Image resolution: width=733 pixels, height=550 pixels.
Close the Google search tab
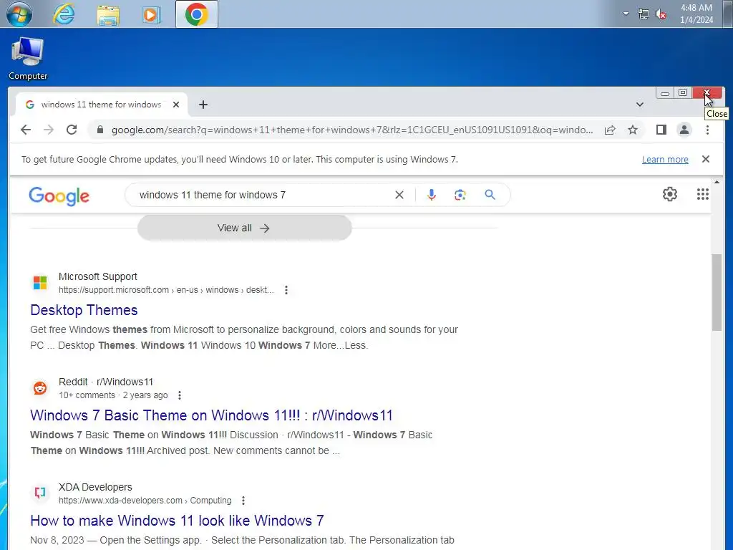pos(176,105)
